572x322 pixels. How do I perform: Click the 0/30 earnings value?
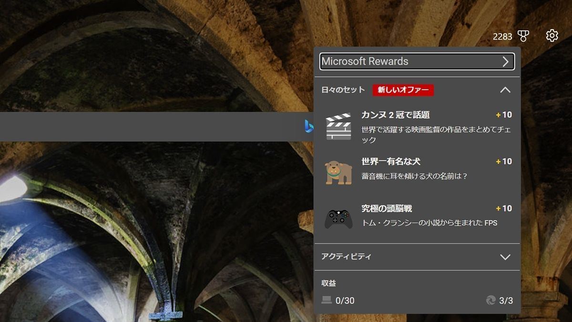pyautogui.click(x=345, y=301)
